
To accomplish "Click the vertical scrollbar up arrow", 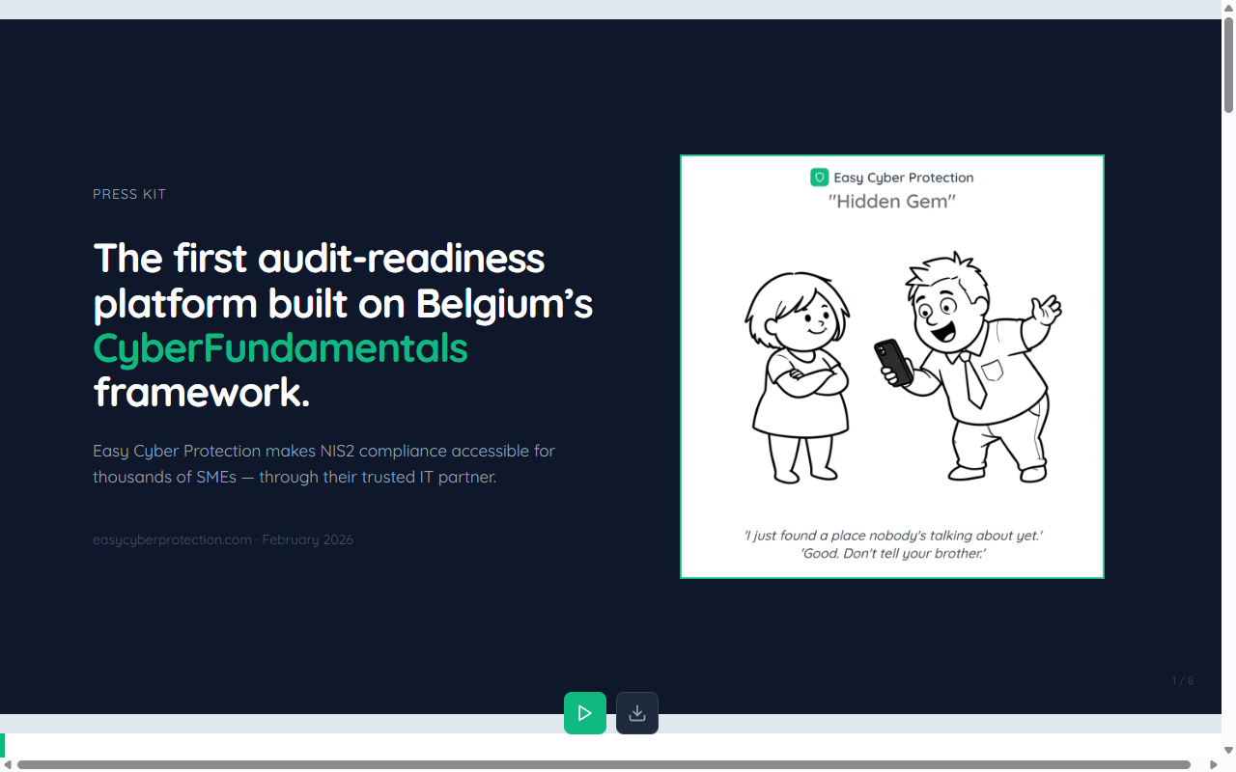I will 1228,8.
